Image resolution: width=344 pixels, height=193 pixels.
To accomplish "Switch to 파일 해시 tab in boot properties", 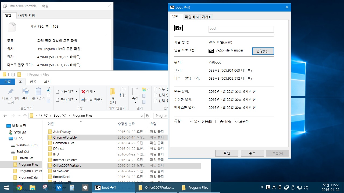I will point(192,17).
